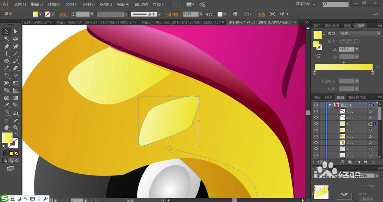Open the stroke weight dropdown
Viewport: 383px width, 202px height.
click(x=92, y=14)
